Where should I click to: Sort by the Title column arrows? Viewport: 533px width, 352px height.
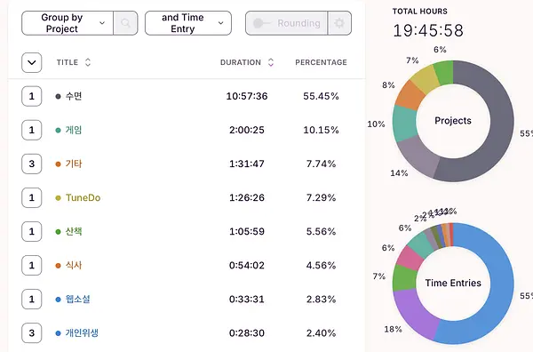(88, 62)
